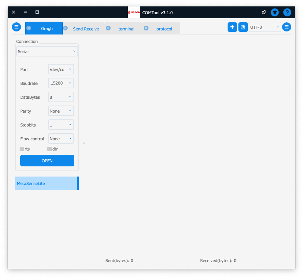Close the terminal tab with its X icon
Viewport: 303px width, 278px height.
108,28
